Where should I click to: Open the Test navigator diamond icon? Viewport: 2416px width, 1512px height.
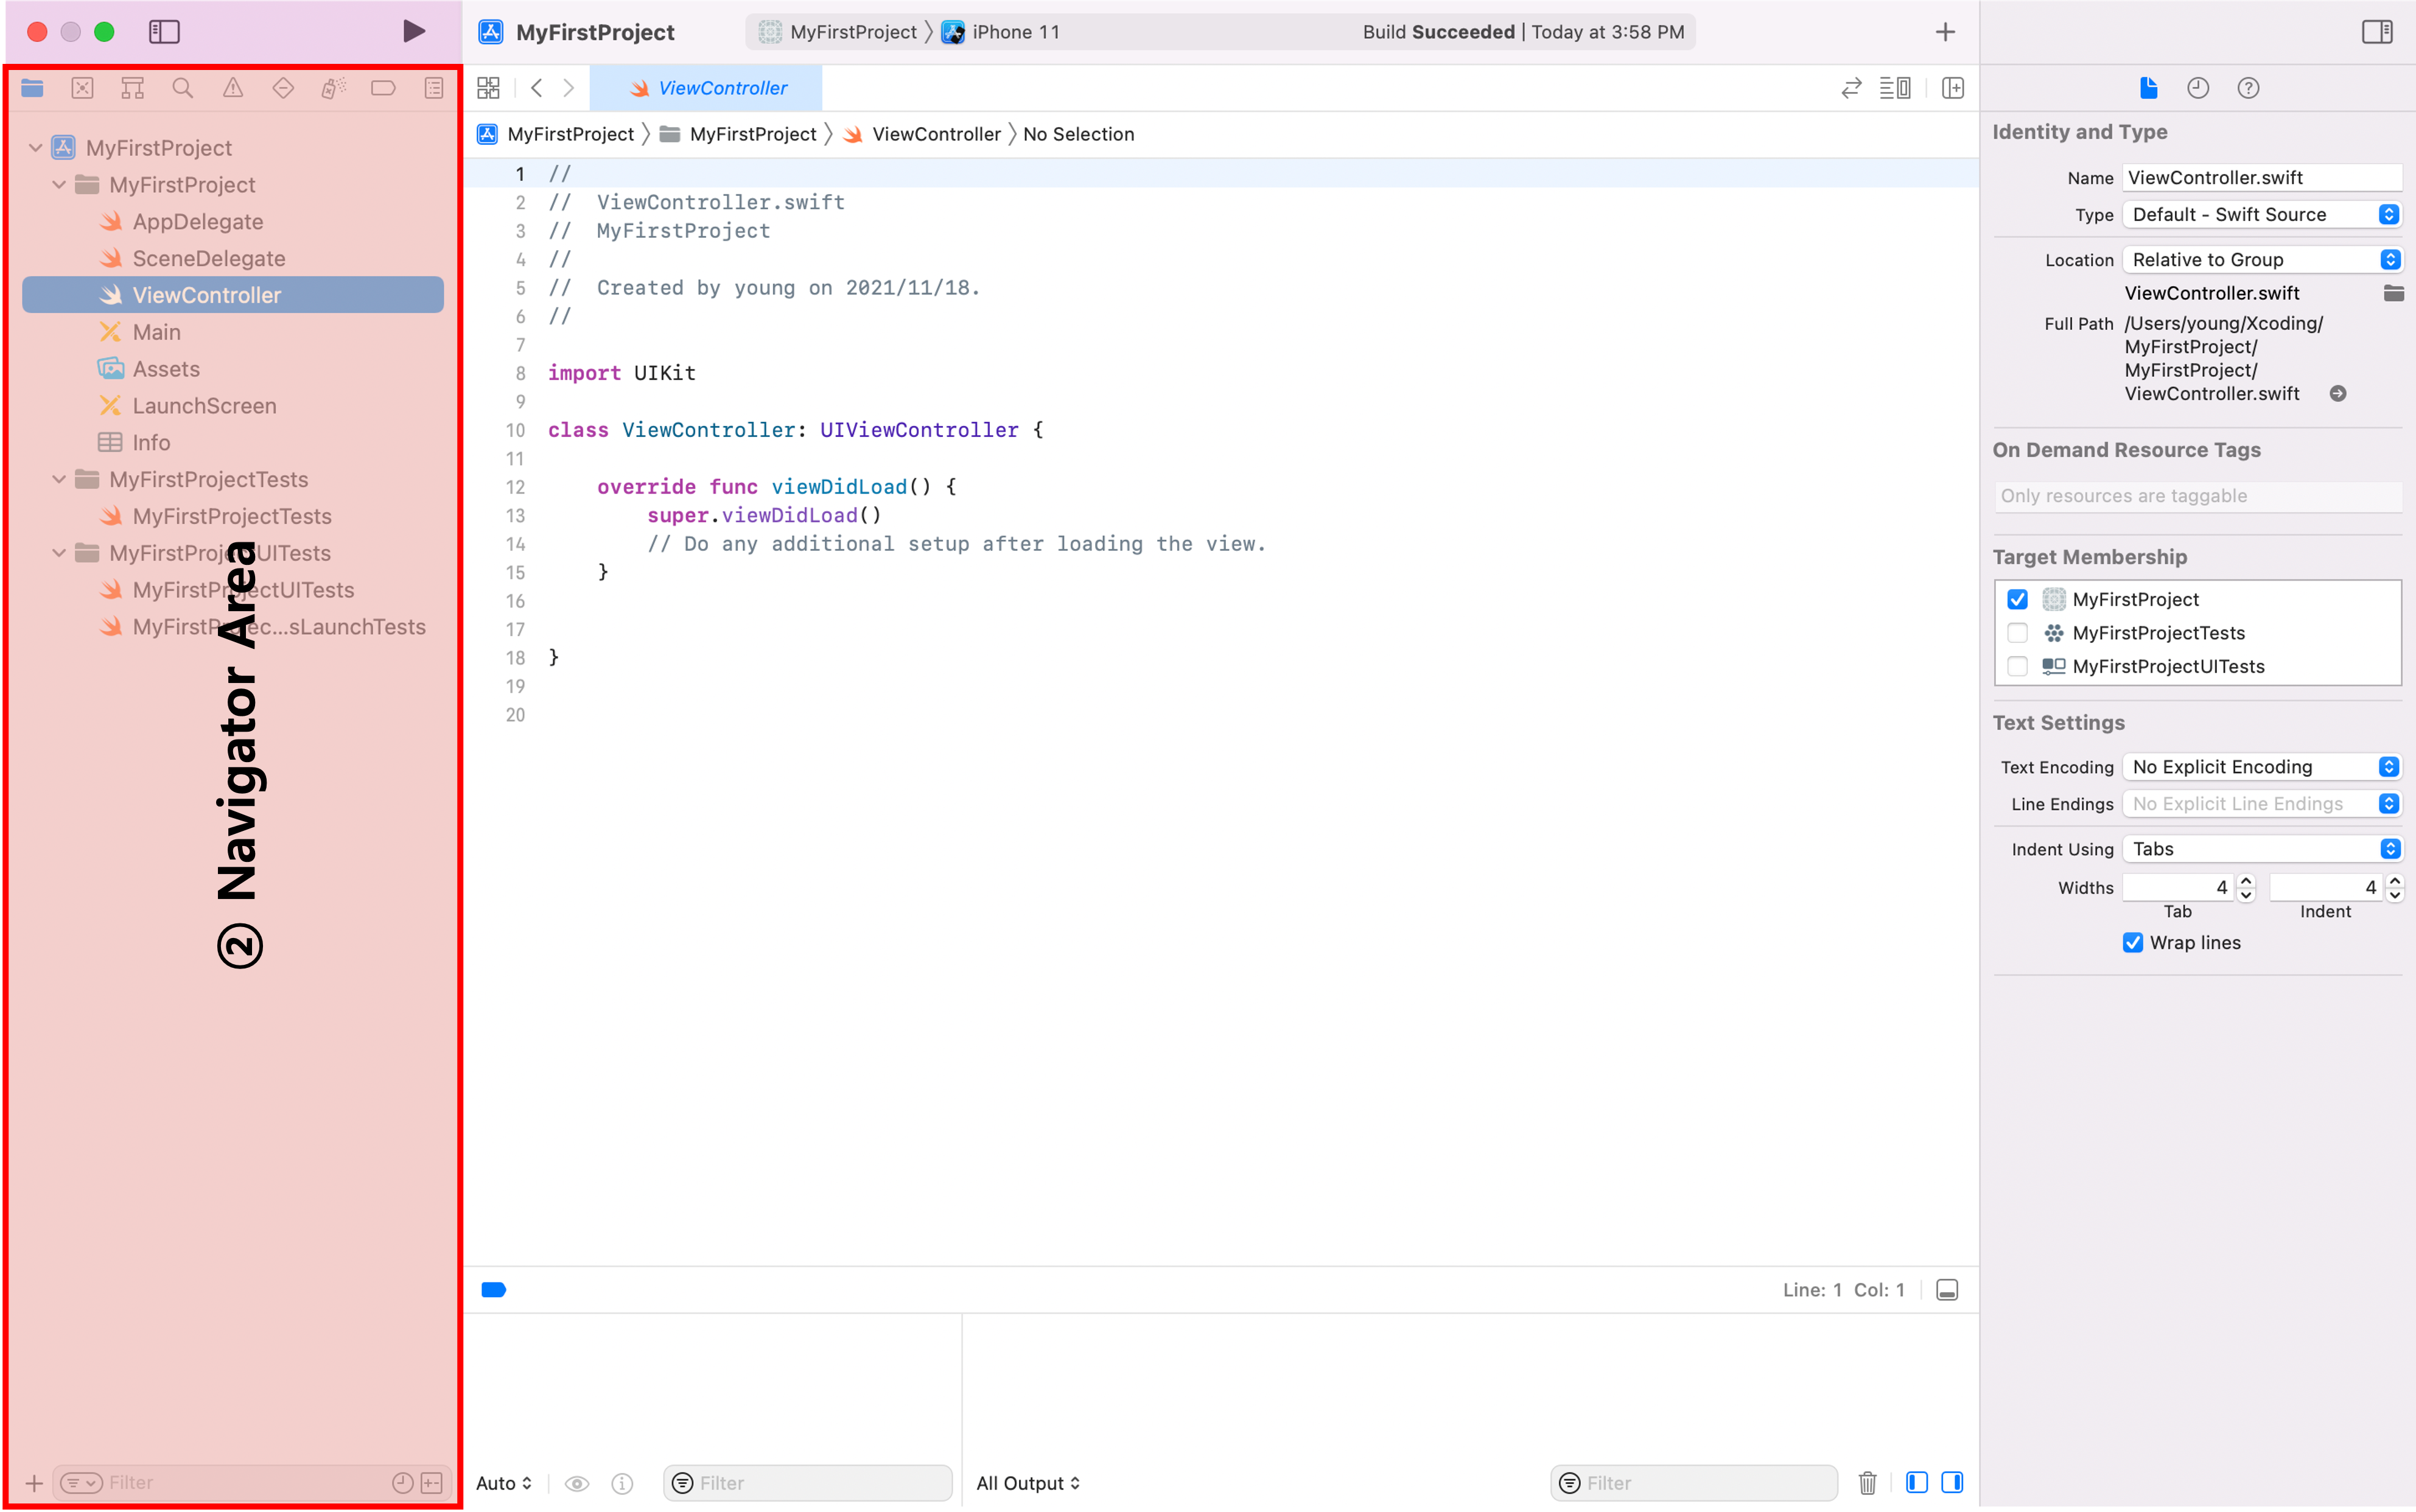point(283,88)
